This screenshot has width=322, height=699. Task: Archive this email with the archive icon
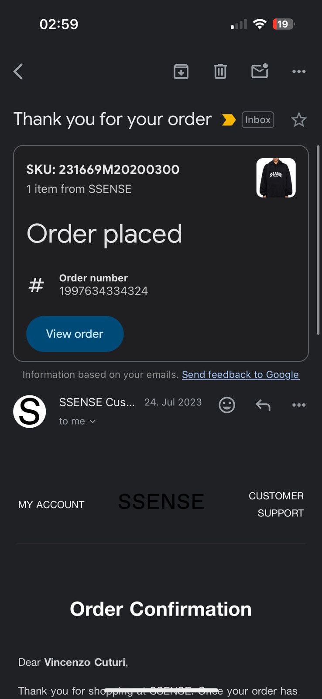coord(181,71)
